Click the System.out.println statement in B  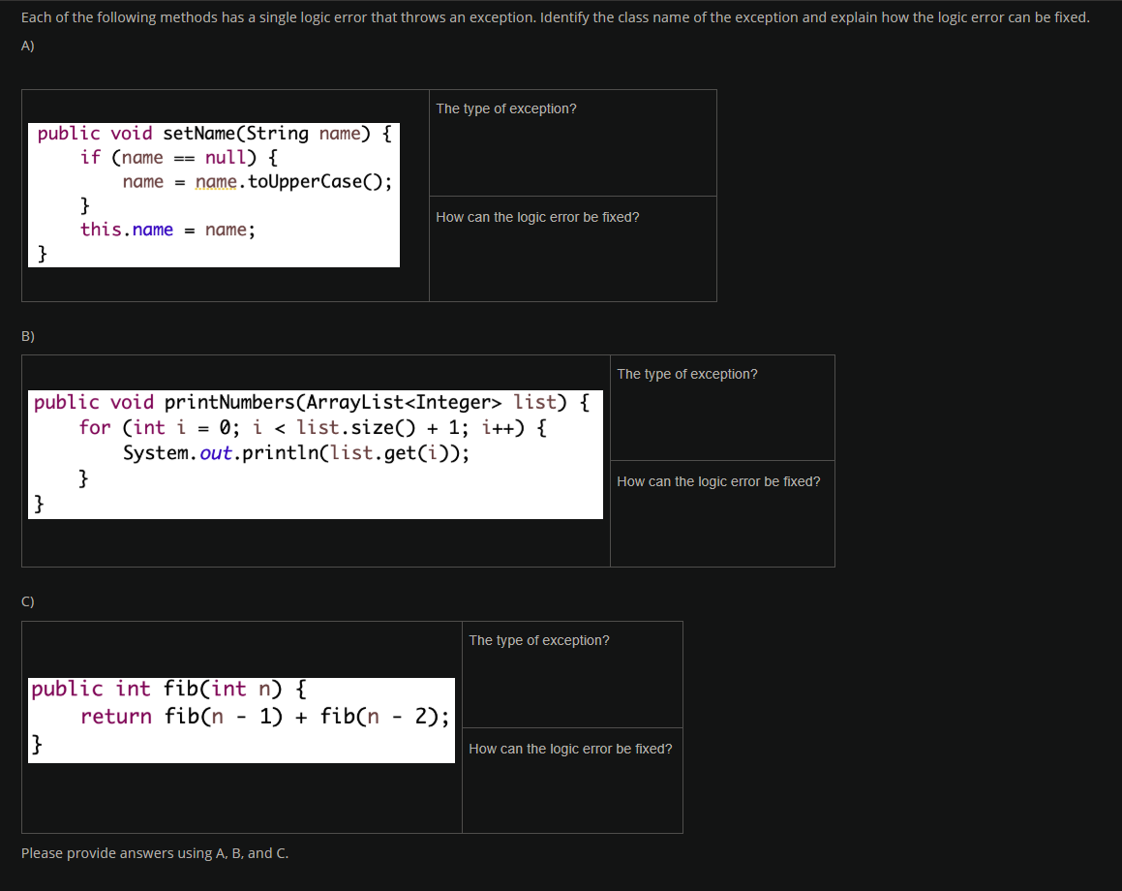click(x=297, y=452)
